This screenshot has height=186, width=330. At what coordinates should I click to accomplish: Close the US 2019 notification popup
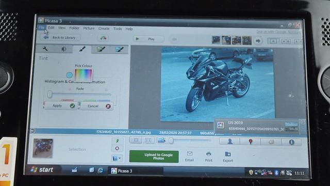point(303,122)
